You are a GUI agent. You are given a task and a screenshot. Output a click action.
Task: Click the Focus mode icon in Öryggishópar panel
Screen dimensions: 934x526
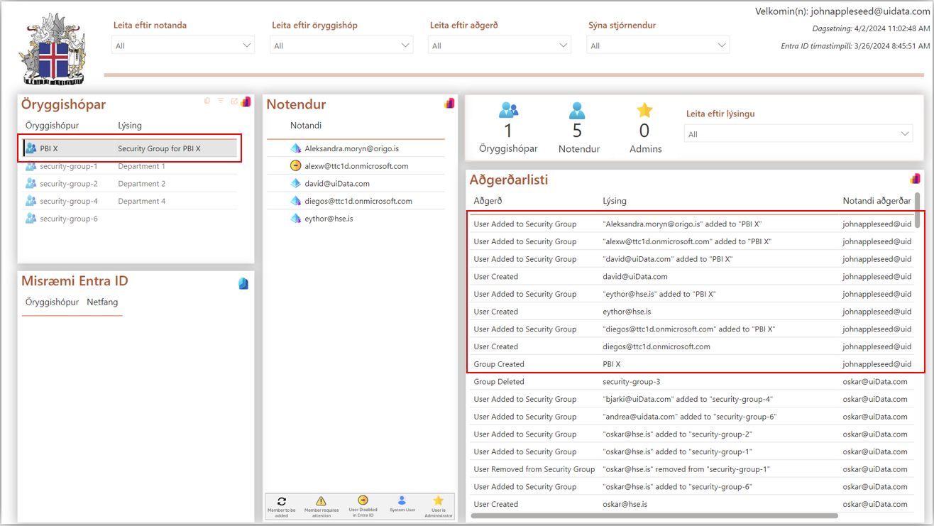(234, 102)
